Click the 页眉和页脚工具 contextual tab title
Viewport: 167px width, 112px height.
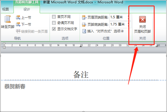click(x=27, y=2)
